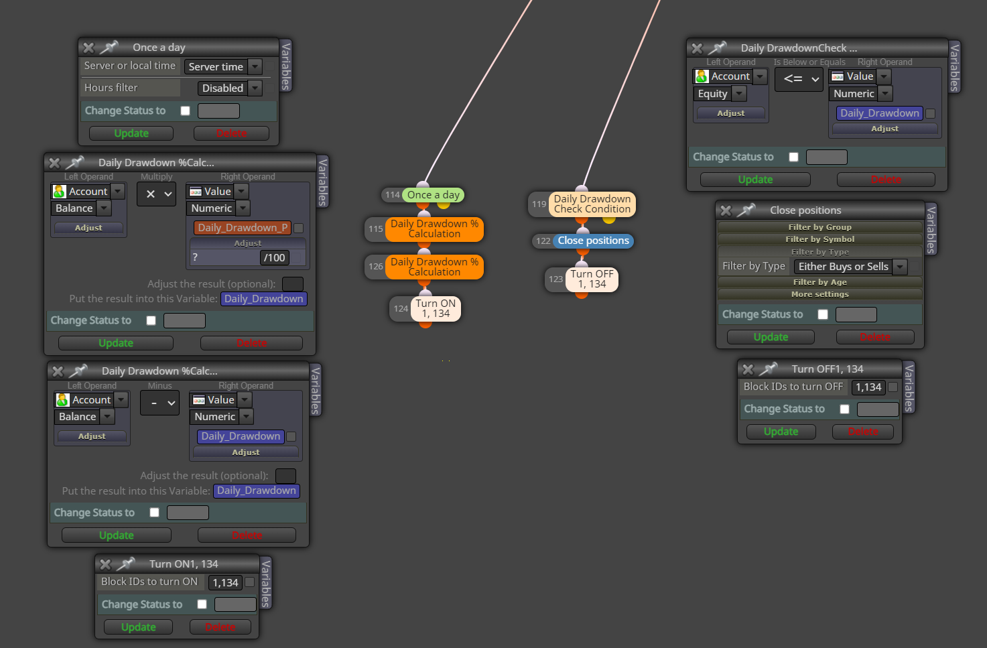Pin the Multiply Daily Drawdown %Calc panel

click(x=74, y=162)
